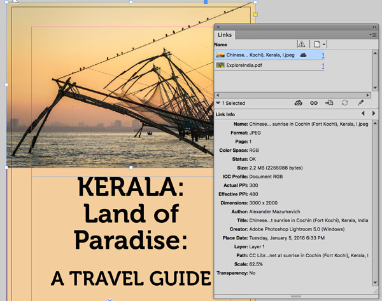
Task: Click the Link Info scrollbar down arrow
Action: [x=375, y=283]
